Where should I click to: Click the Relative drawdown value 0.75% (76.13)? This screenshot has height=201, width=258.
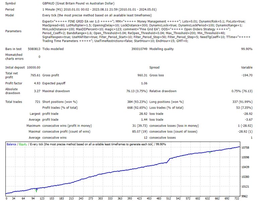pos(242,91)
